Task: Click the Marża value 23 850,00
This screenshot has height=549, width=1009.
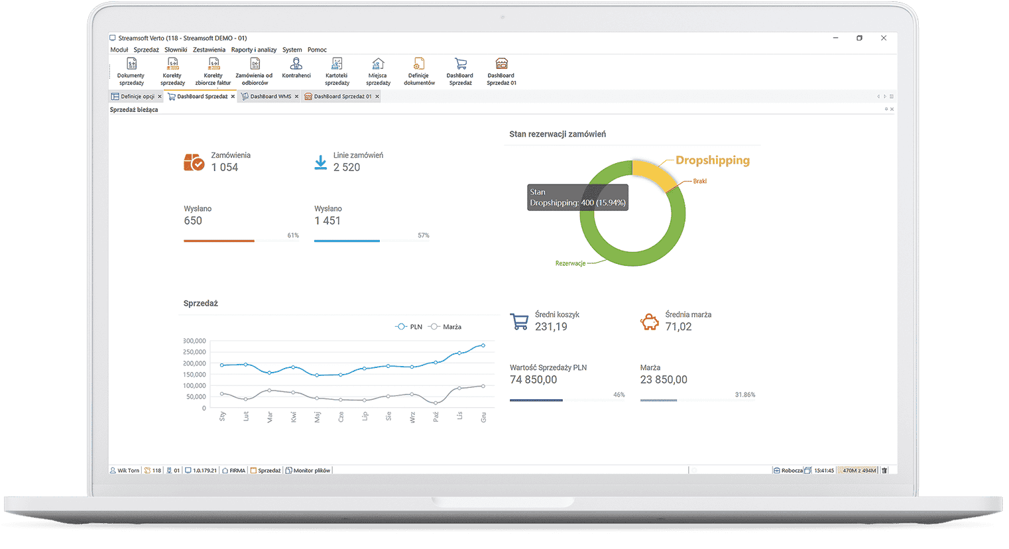Action: pos(664,380)
